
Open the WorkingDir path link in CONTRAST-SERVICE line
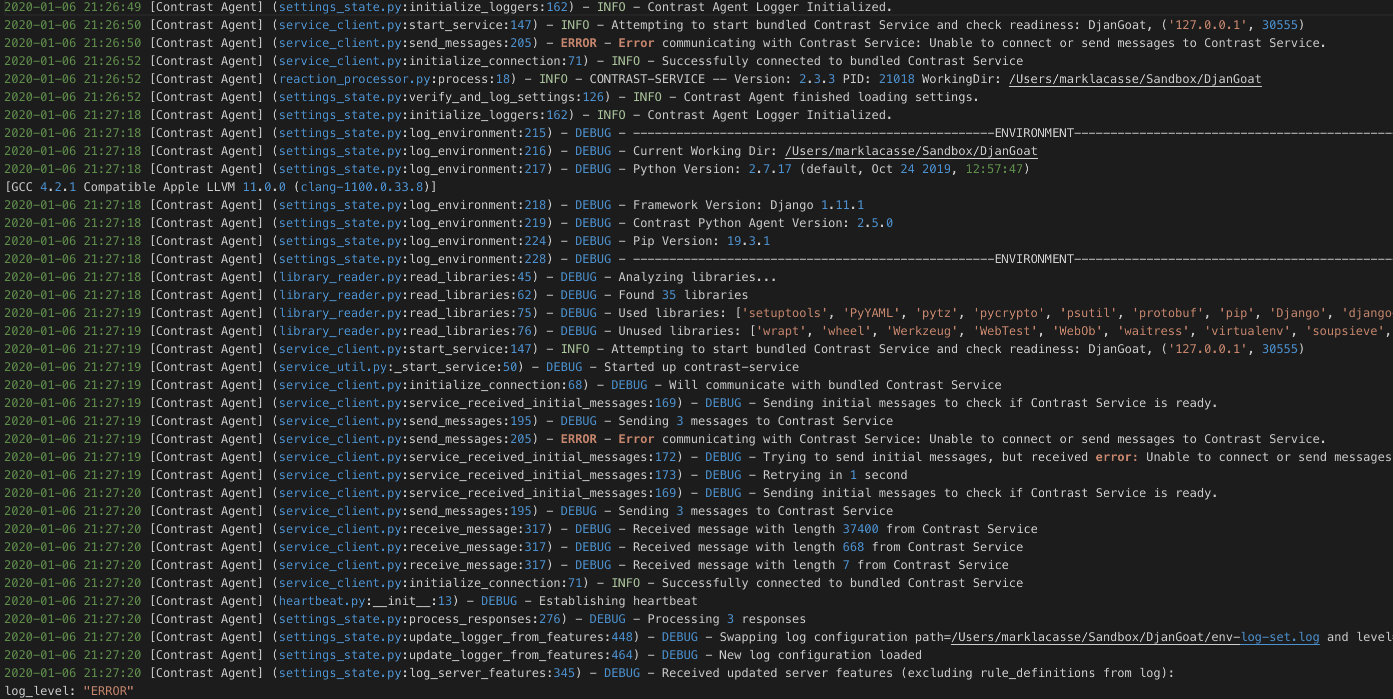(1134, 79)
